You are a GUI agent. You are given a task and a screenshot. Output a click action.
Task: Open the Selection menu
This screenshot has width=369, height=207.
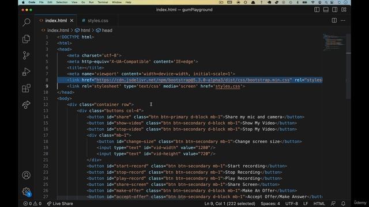click(62, 2)
